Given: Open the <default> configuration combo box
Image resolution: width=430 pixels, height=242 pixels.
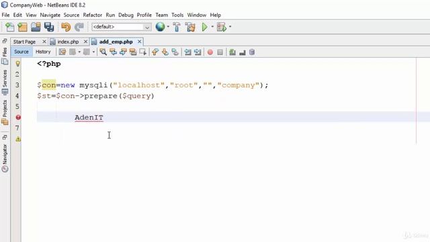Looking at the screenshot, I should coord(122,27).
